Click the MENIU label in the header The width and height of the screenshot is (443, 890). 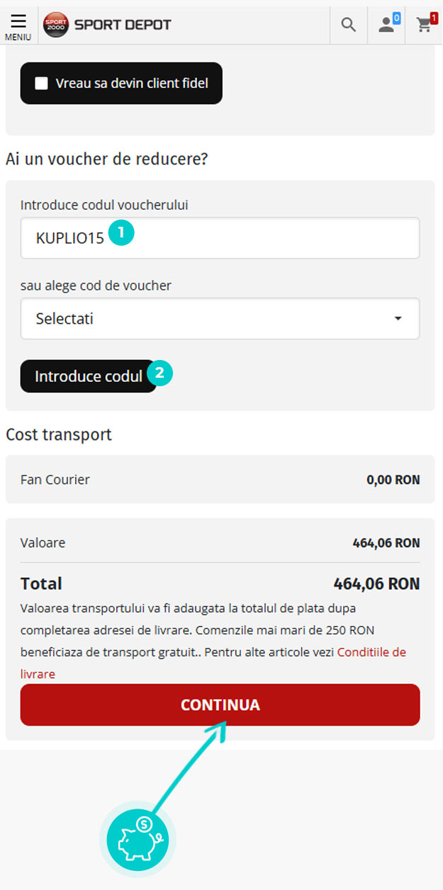18,37
